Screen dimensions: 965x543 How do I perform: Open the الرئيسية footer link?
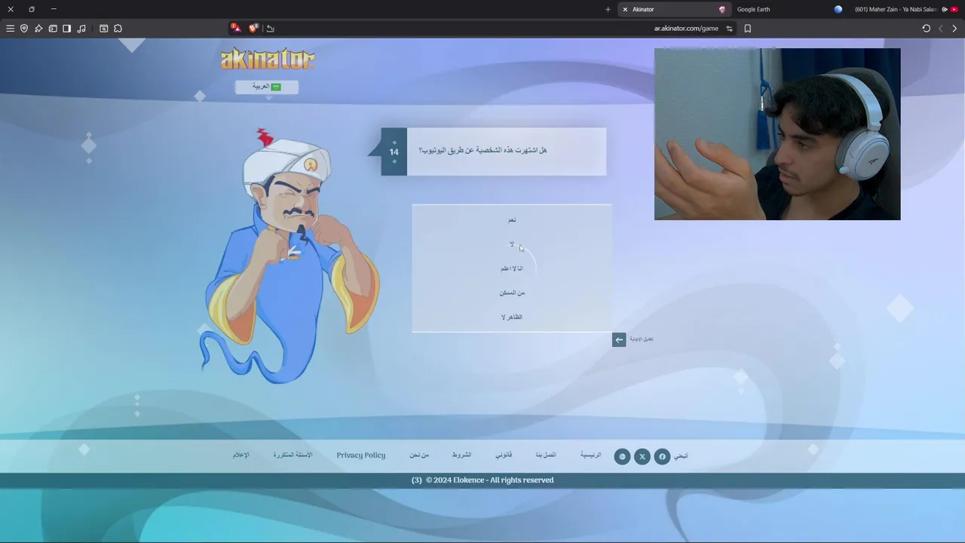click(x=590, y=455)
